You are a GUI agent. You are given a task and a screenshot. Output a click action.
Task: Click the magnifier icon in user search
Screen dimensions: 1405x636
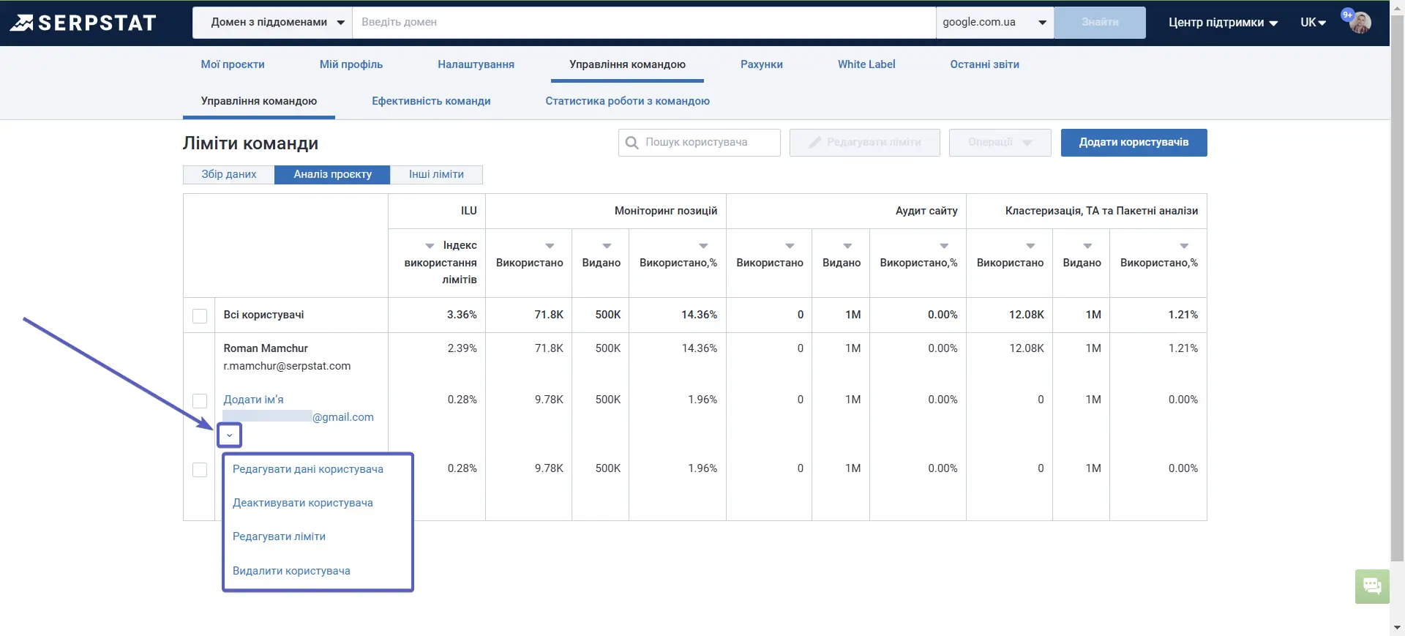(632, 143)
